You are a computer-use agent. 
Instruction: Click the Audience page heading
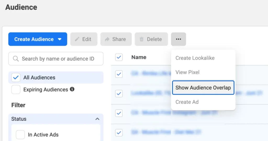pyautogui.click(x=21, y=7)
